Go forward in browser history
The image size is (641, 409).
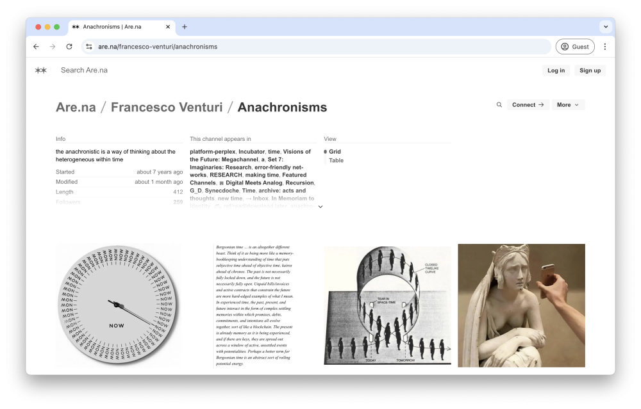coord(53,47)
